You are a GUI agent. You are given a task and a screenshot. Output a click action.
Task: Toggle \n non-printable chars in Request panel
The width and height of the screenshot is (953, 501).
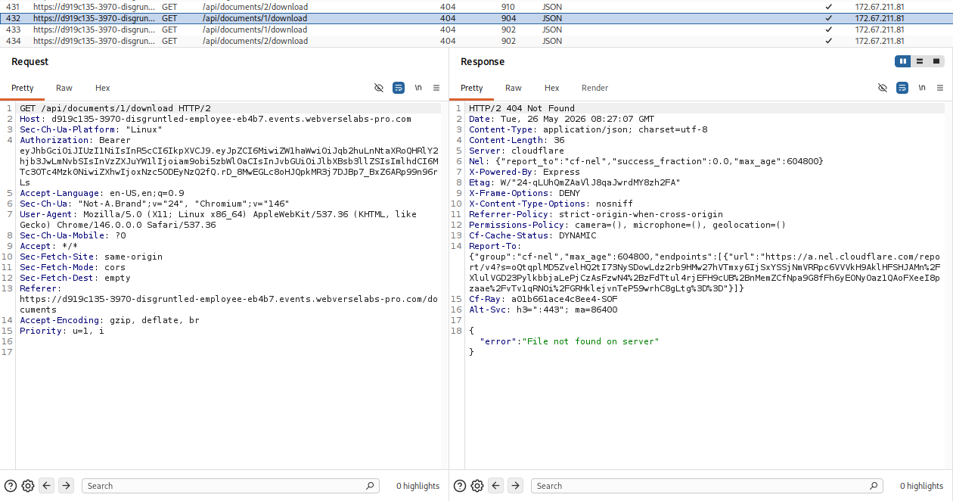pos(418,88)
